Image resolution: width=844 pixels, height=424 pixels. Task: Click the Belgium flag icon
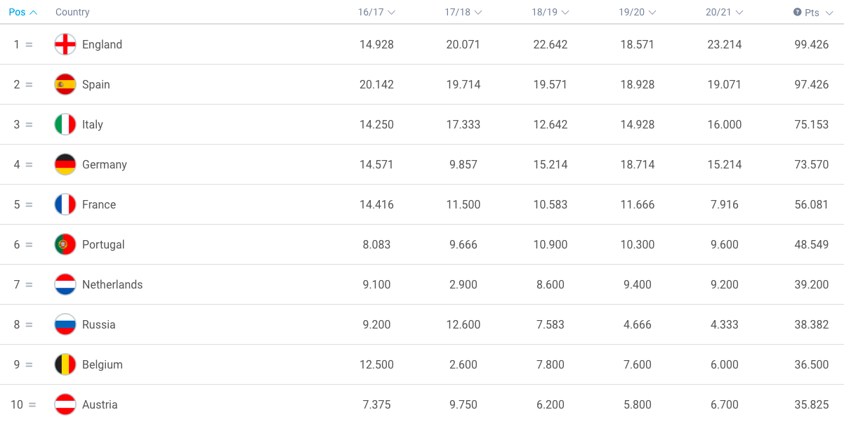[x=65, y=364]
